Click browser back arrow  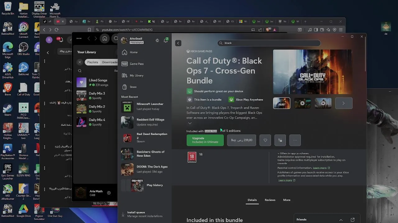44,30
